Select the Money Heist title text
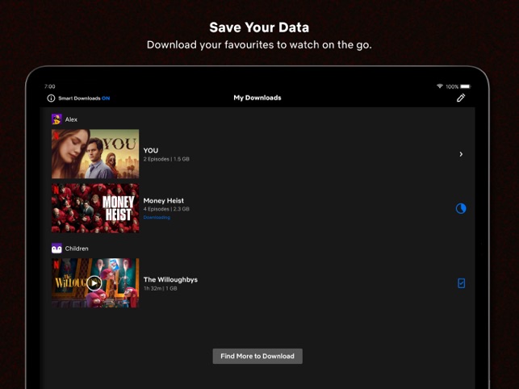519x389 pixels. (x=164, y=201)
